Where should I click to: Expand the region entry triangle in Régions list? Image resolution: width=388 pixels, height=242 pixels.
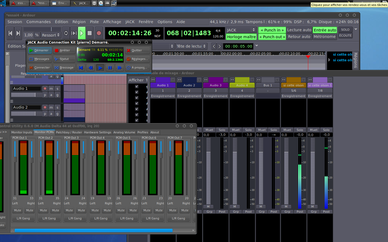(329, 60)
